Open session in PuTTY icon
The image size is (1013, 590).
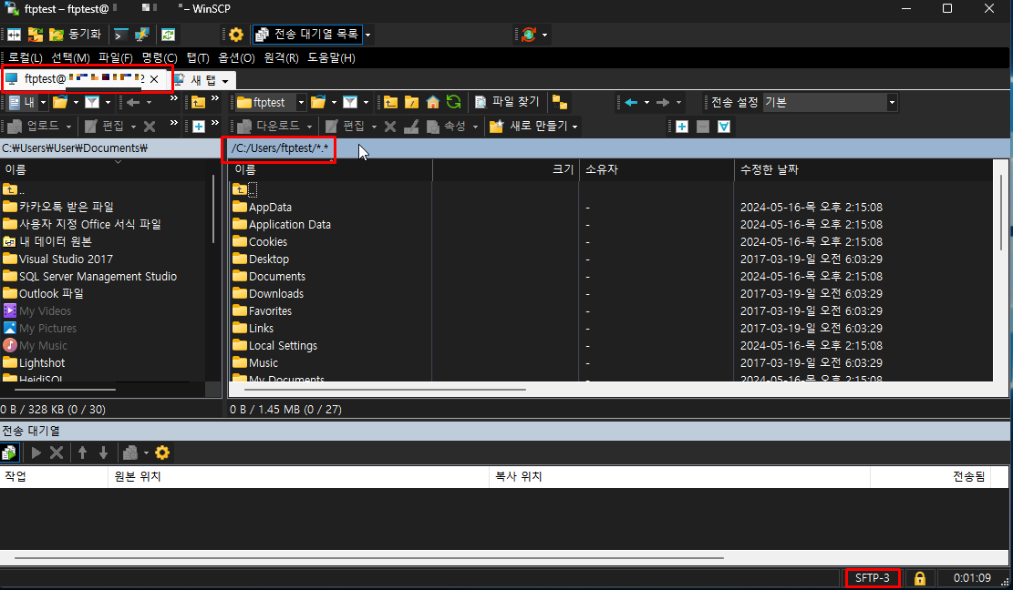[141, 35]
